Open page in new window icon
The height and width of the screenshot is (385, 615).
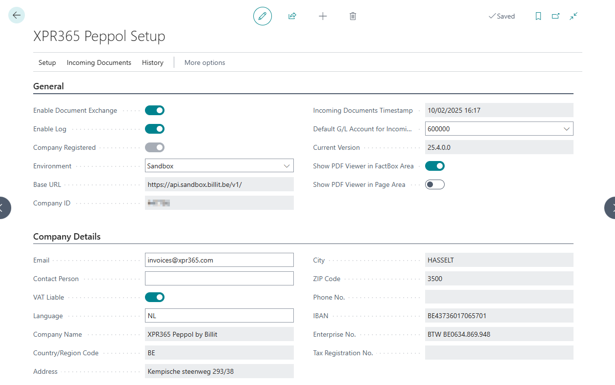[555, 16]
